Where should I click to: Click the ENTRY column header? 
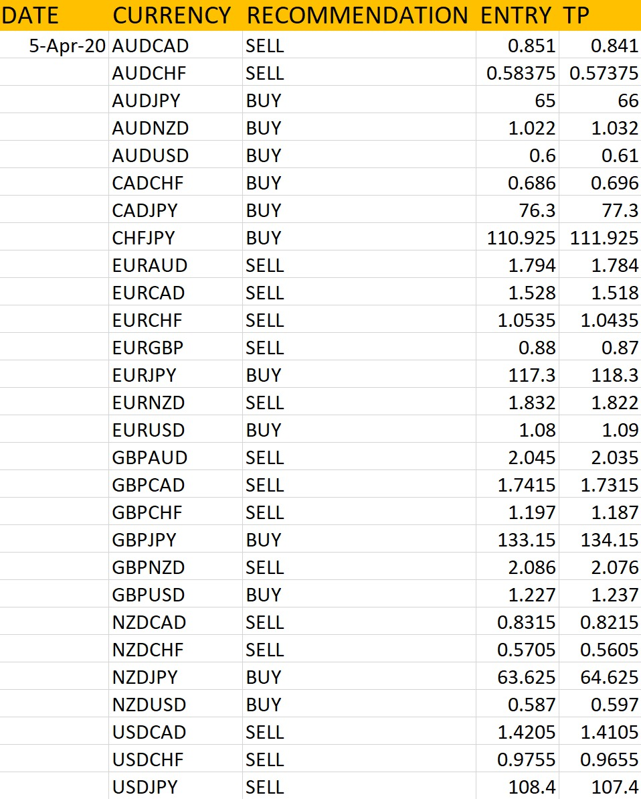(517, 15)
